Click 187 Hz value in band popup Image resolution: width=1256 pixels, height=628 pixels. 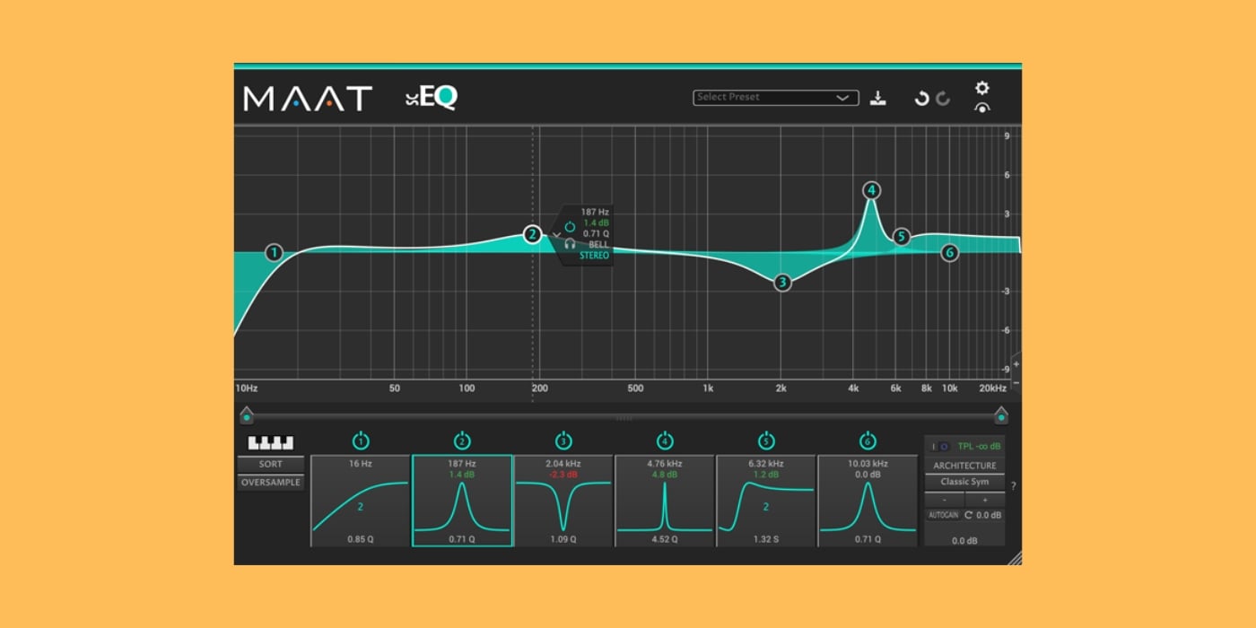595,213
